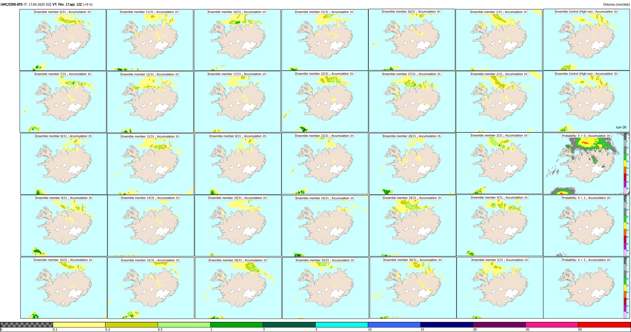This screenshot has width=631, height=332.
Task: Click the VT: Fim. 17.apr. 12Z text
Action: point(67,4)
